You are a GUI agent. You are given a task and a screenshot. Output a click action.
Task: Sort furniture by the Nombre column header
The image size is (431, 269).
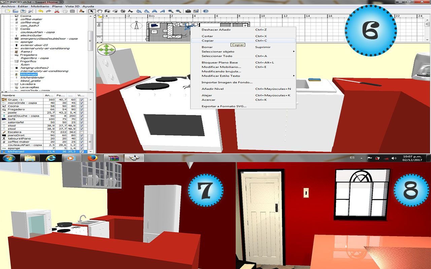click(x=23, y=95)
